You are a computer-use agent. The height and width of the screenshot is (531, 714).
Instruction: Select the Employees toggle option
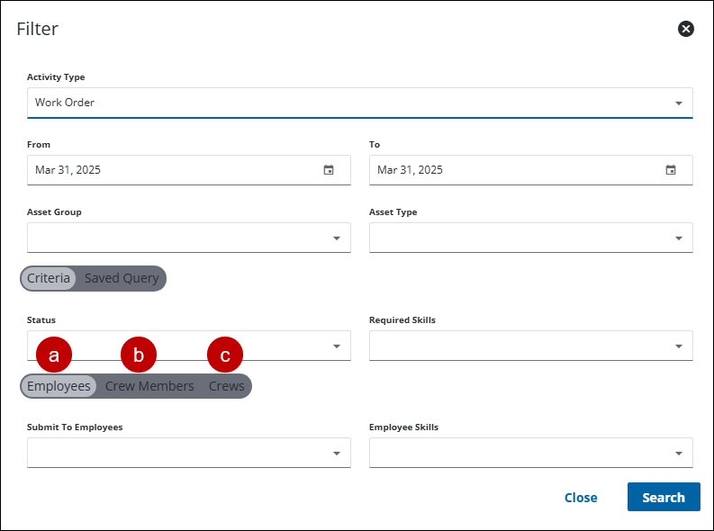coord(59,386)
